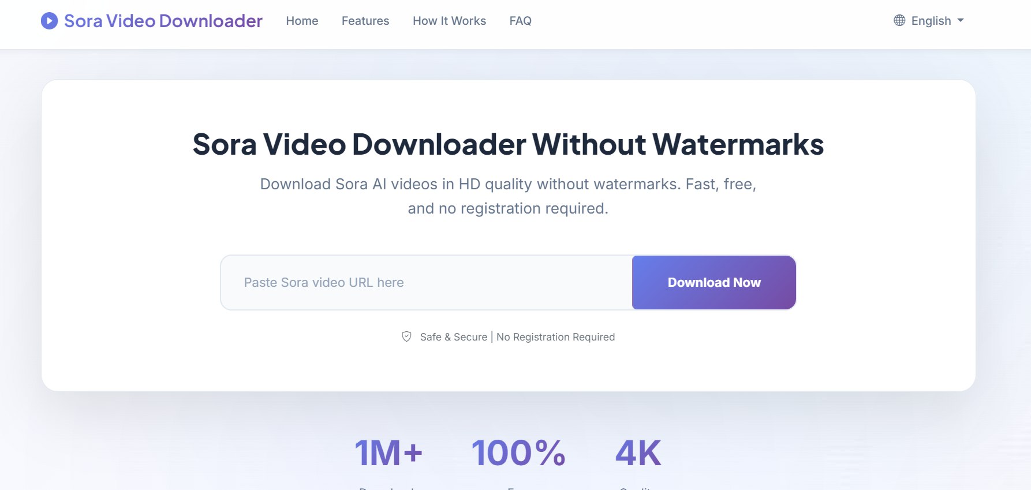Click the No Registration Required text
The height and width of the screenshot is (490, 1031).
[x=555, y=337]
